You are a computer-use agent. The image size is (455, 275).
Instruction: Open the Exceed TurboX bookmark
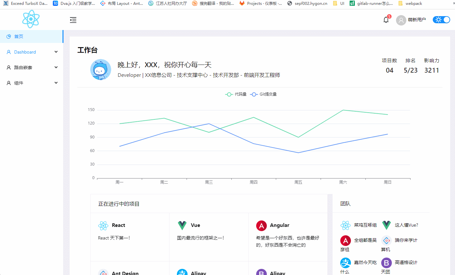pyautogui.click(x=25, y=4)
